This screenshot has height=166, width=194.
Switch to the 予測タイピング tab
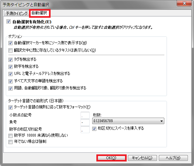[16, 14]
